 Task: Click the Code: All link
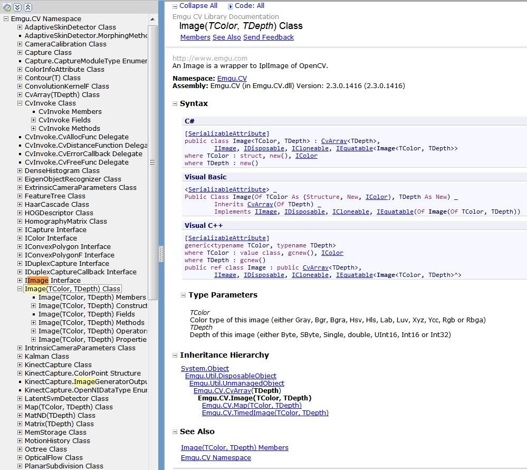pos(250,6)
